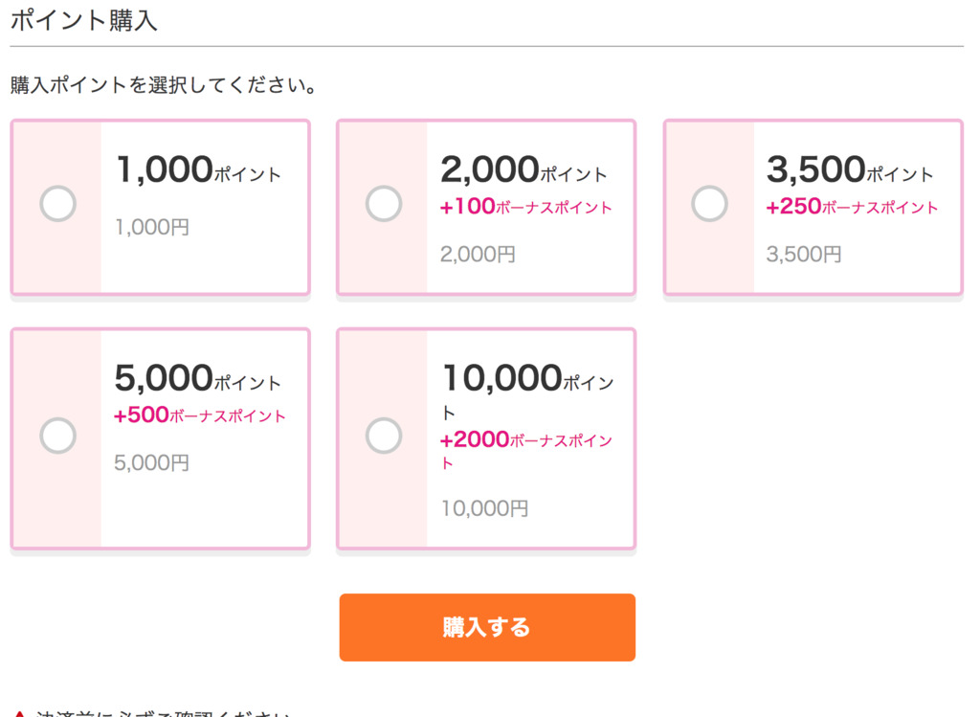Click the 10,000円 price text
Image resolution: width=980 pixels, height=717 pixels.
483,508
